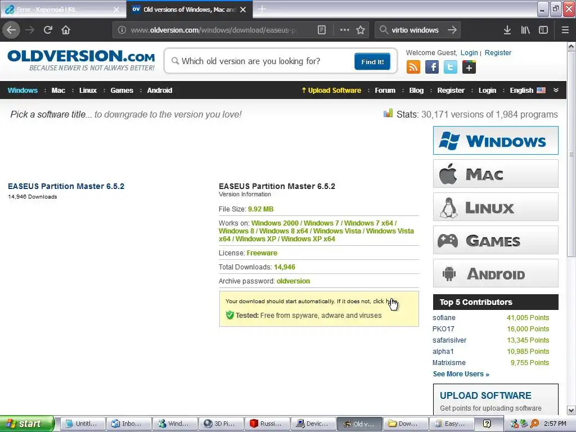Reload the current page
This screenshot has height=432, width=576.
48,30
